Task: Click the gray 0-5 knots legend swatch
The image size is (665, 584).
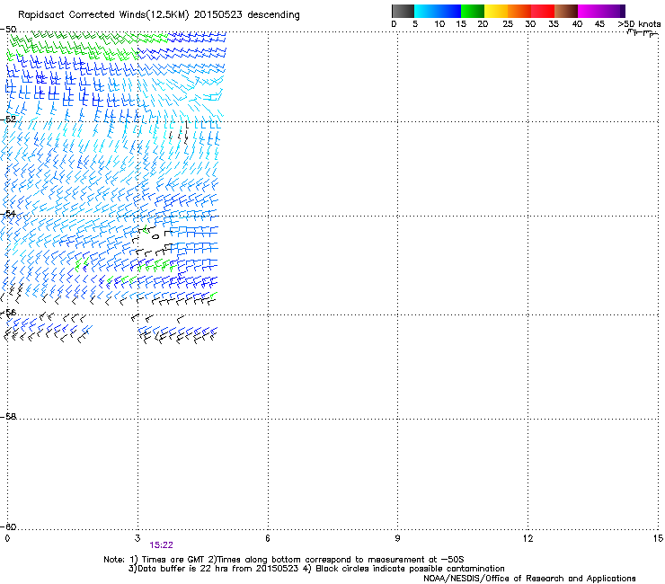Action: click(403, 11)
